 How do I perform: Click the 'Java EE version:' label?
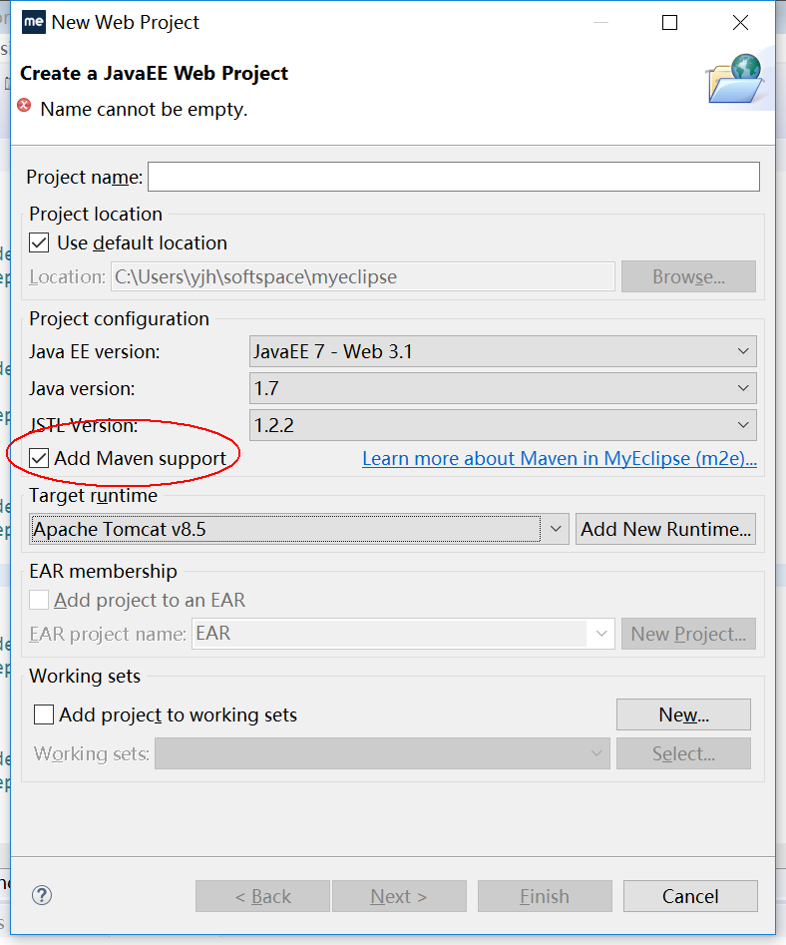pyautogui.click(x=95, y=352)
